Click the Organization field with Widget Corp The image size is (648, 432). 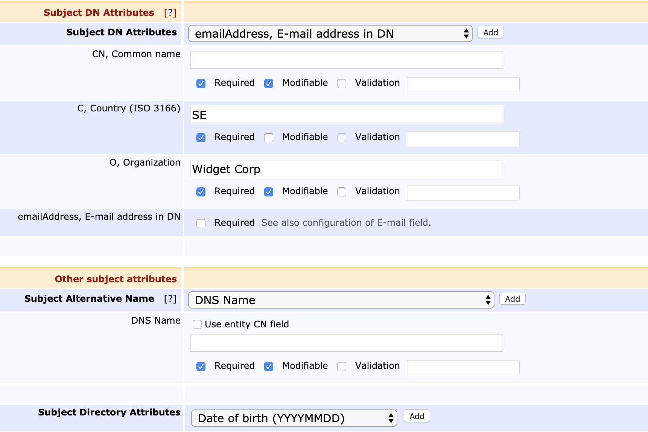tap(346, 169)
